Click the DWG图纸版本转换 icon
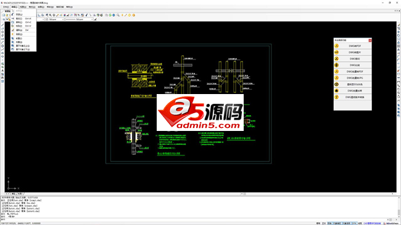Screen dimensions: 401x225 click(337, 97)
